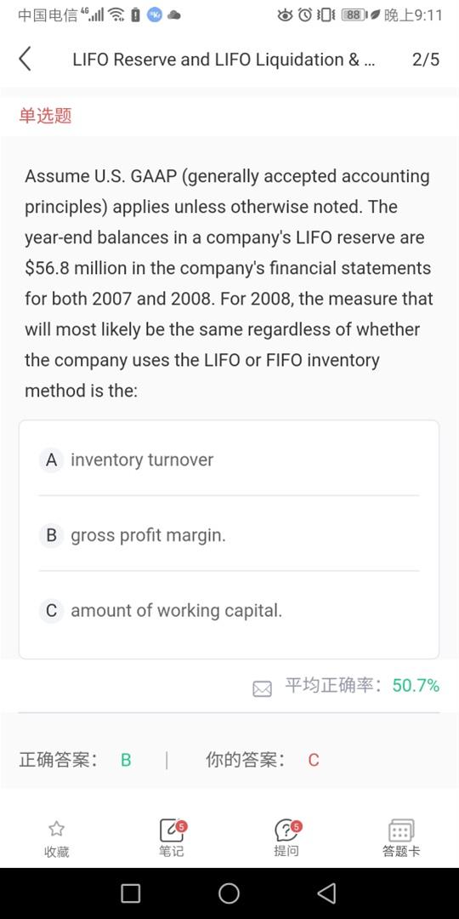Tap the 答题卡 label
The width and height of the screenshot is (459, 919).
pyautogui.click(x=401, y=852)
